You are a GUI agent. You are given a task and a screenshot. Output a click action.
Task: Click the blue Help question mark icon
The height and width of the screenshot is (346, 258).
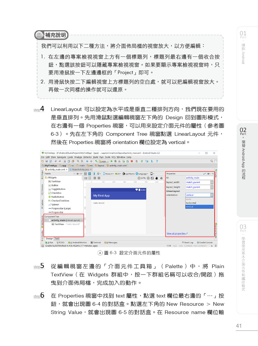click(x=157, y=161)
